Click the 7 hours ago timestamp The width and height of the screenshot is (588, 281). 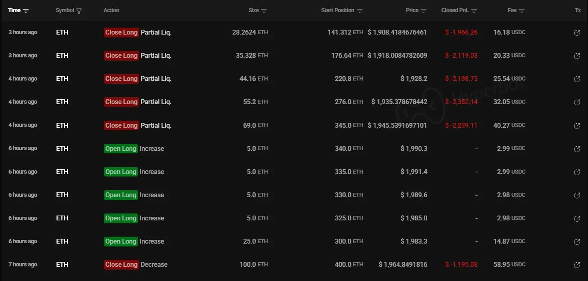pos(23,265)
